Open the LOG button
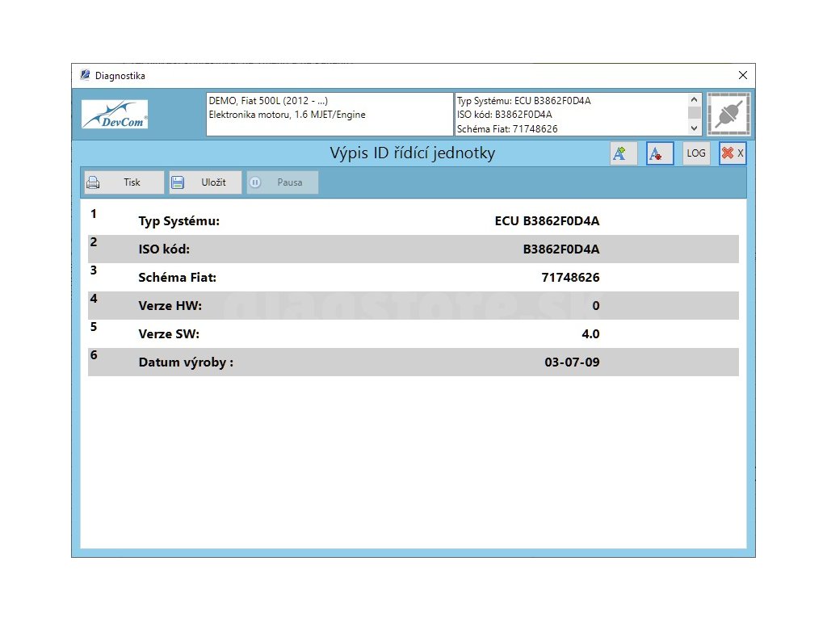The image size is (827, 620). (695, 153)
